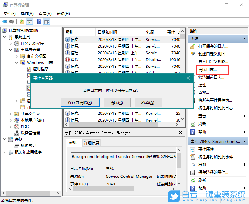
Task: Click 将任务附加到此日志... action
Action: click(x=217, y=108)
